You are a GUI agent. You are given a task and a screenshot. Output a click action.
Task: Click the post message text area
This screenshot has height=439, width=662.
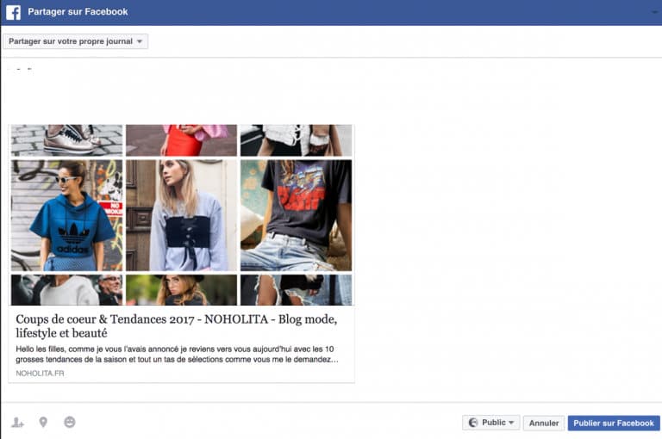click(x=331, y=90)
